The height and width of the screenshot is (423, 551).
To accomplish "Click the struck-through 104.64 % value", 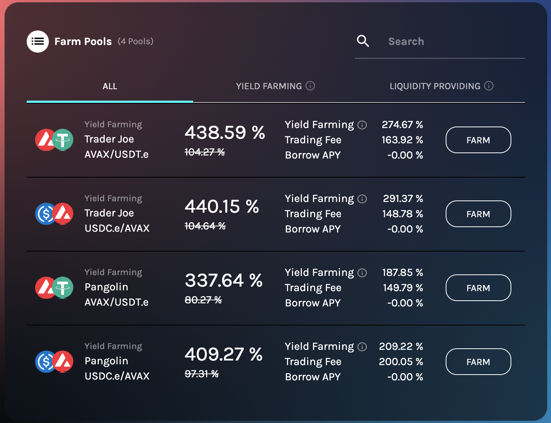I will click(205, 226).
